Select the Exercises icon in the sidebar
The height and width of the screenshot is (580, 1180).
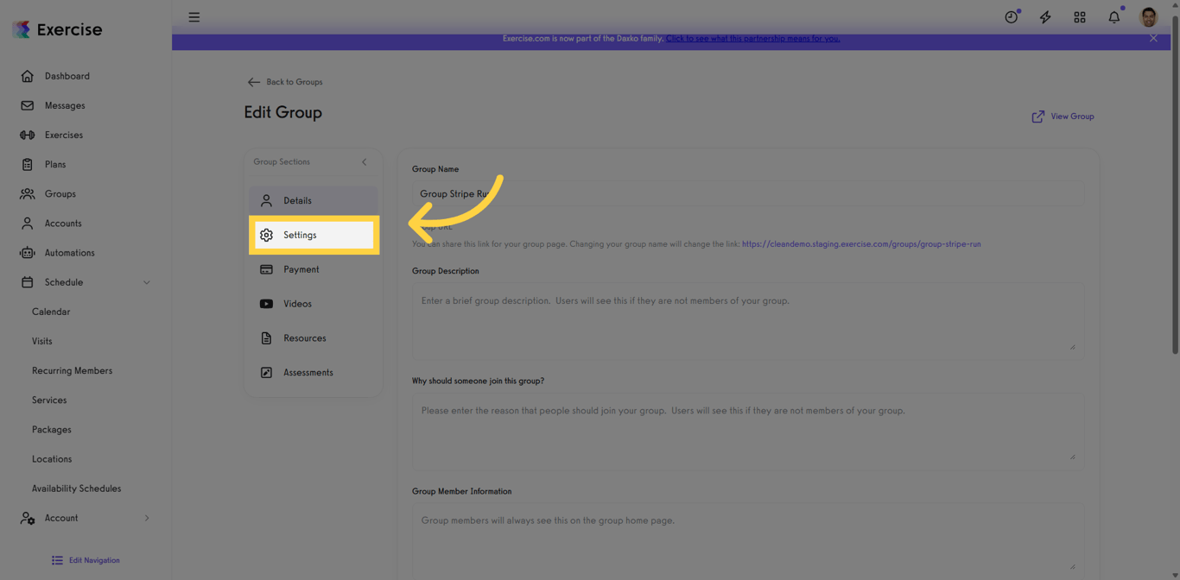(x=28, y=135)
